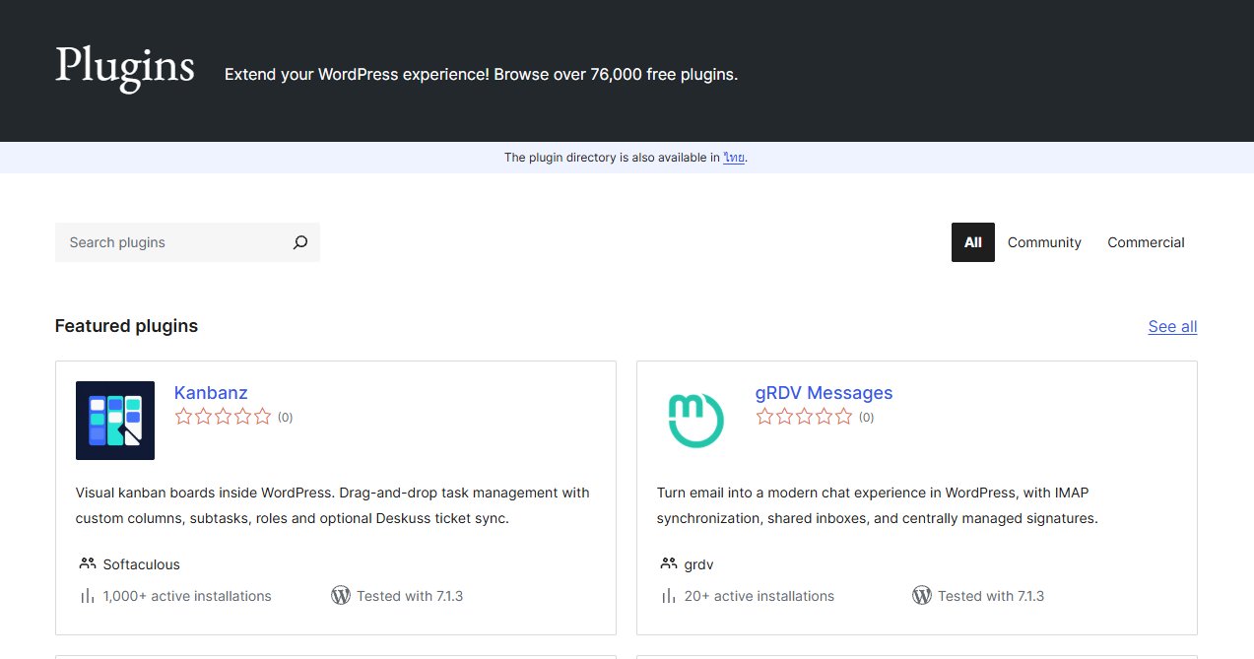
Task: Click the grdv author people icon
Action: point(668,564)
